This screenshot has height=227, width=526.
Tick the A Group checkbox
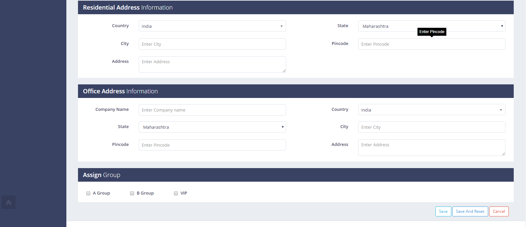click(x=88, y=193)
